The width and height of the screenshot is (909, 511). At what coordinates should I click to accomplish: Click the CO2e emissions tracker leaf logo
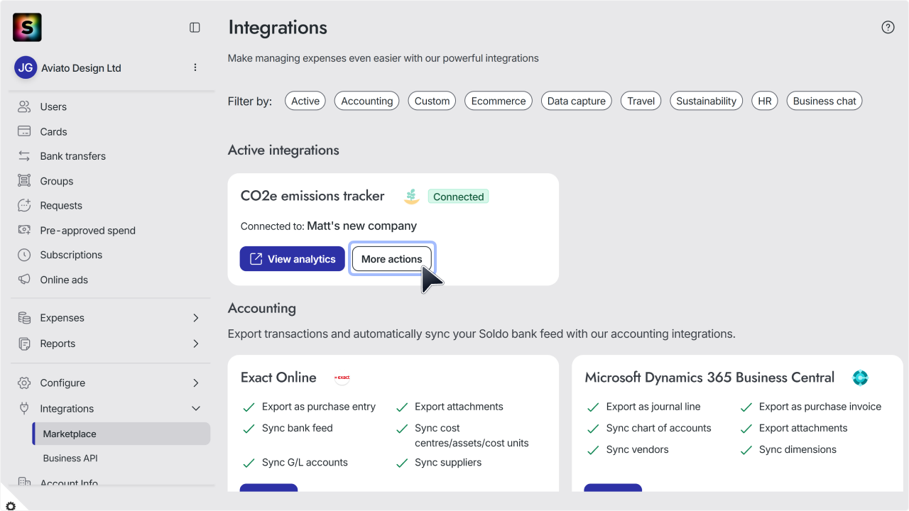412,197
